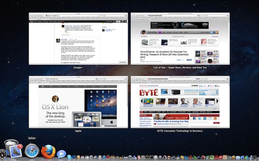Click next arrow on BYTE story carousel

tap(217, 101)
